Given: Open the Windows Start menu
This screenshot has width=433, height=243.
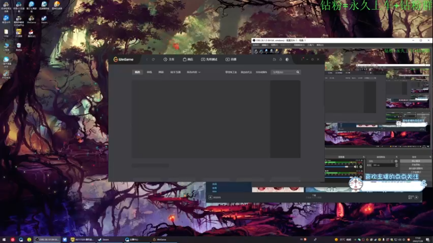Looking at the screenshot, I should tap(4, 239).
